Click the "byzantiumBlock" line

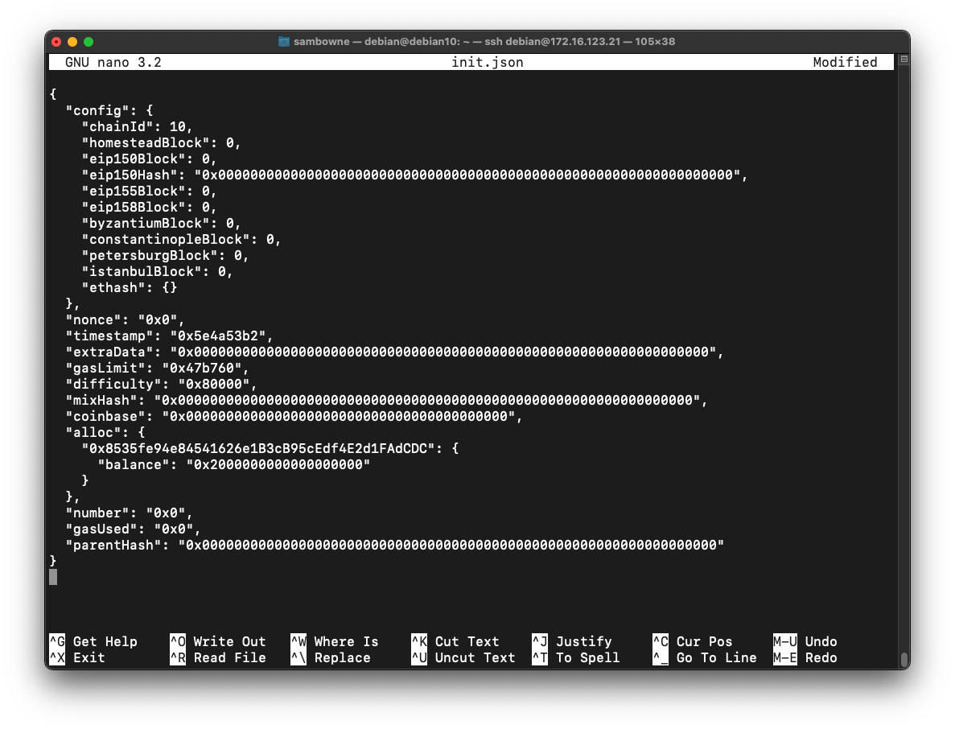point(162,224)
